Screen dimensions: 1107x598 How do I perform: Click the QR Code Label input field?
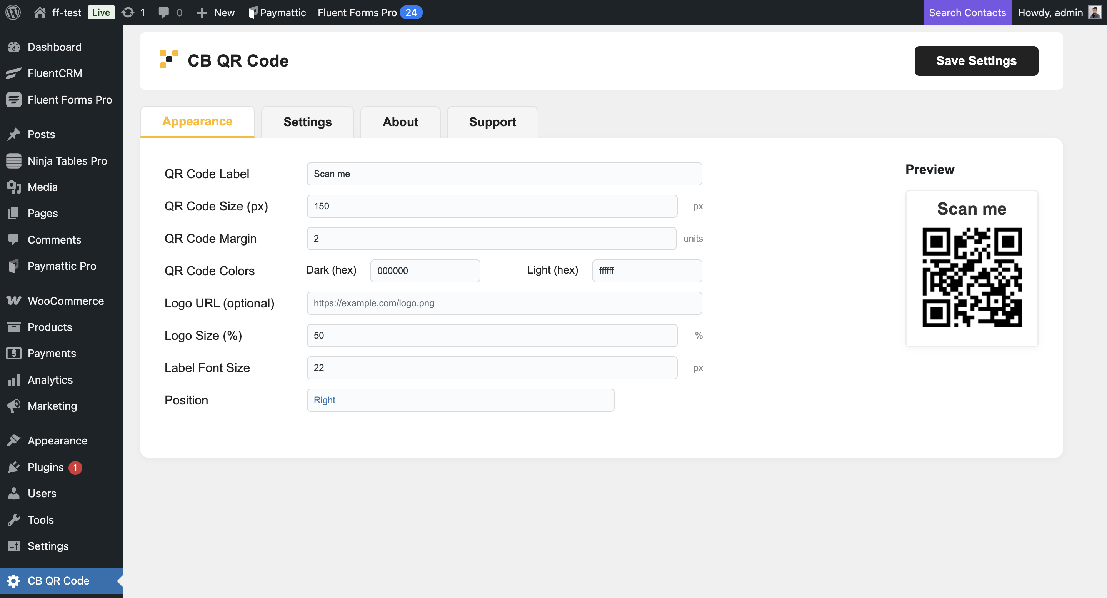coord(504,174)
